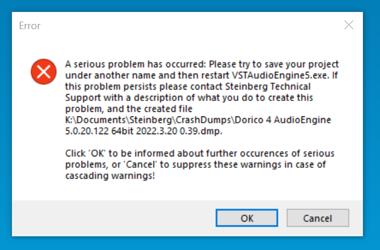The height and width of the screenshot is (250, 380).
Task: Click the 'problem, and the created file' line
Action: tap(129, 109)
